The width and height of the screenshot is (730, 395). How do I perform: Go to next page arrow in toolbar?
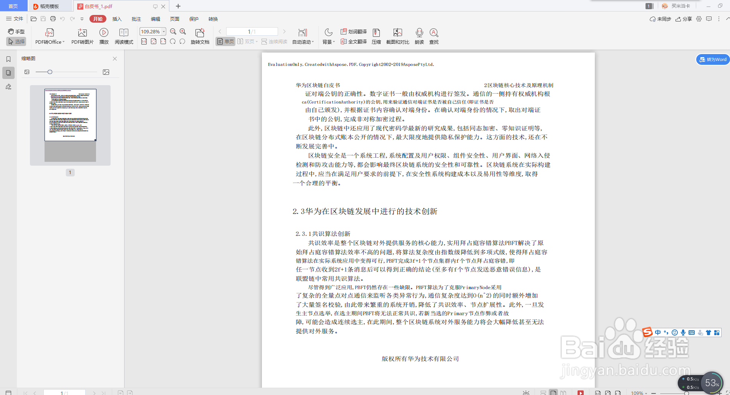pos(284,31)
